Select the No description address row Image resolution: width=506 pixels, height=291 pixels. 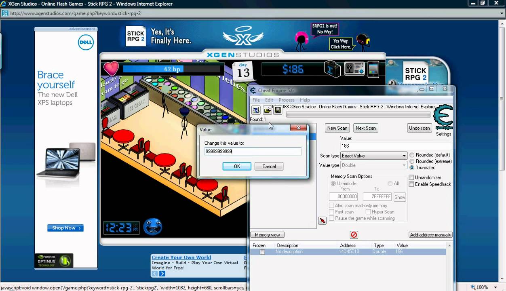coord(348,252)
